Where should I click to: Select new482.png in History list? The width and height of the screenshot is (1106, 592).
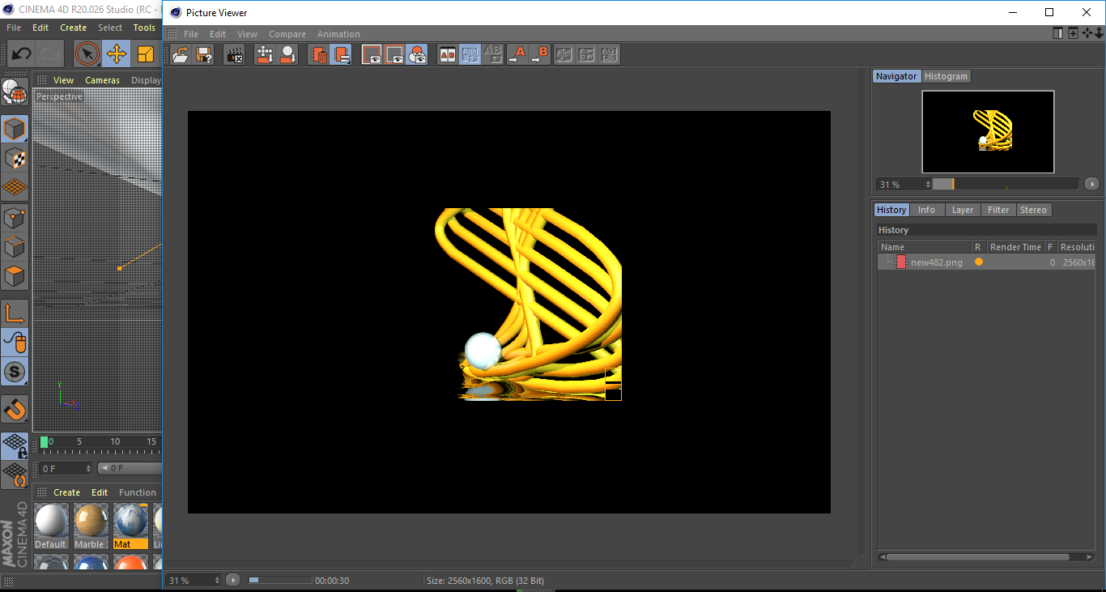click(937, 262)
